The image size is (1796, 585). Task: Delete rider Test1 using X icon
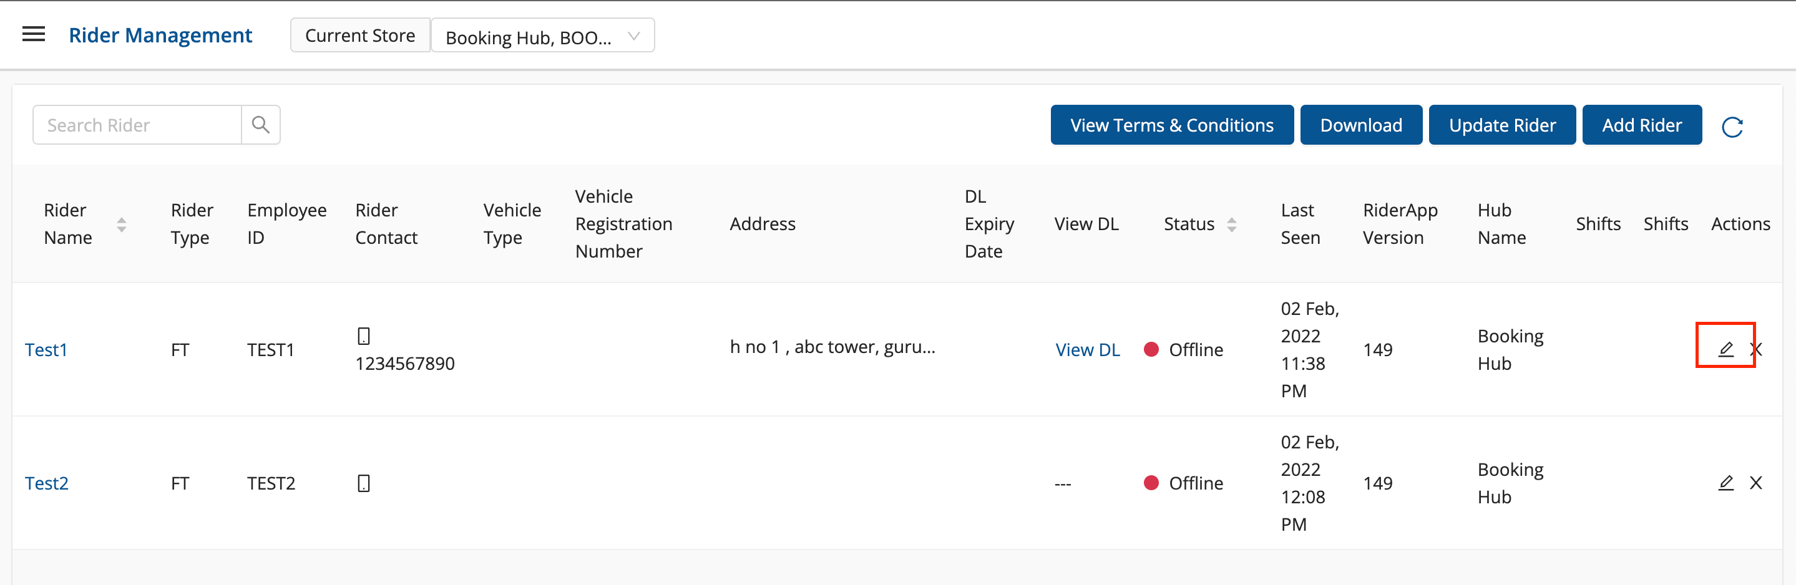coord(1756,350)
